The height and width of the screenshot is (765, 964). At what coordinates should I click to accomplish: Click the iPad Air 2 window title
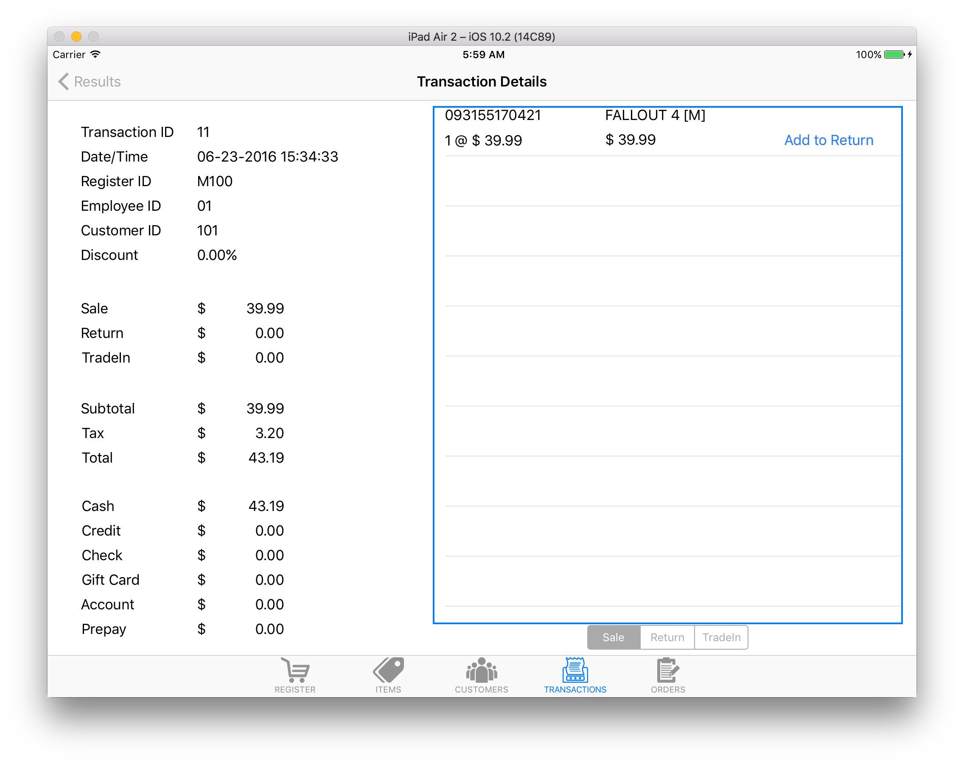tap(482, 36)
